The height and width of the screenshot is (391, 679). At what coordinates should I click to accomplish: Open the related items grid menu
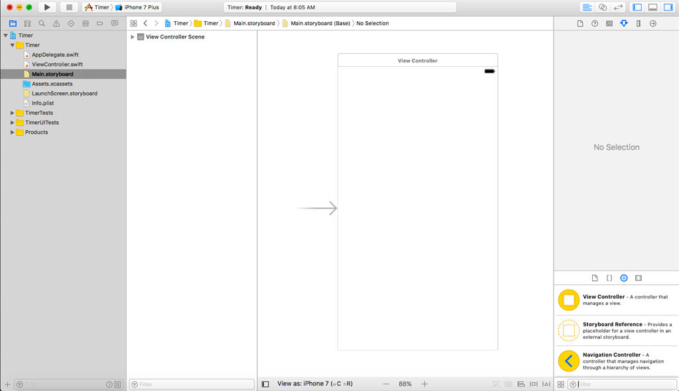[x=133, y=23]
